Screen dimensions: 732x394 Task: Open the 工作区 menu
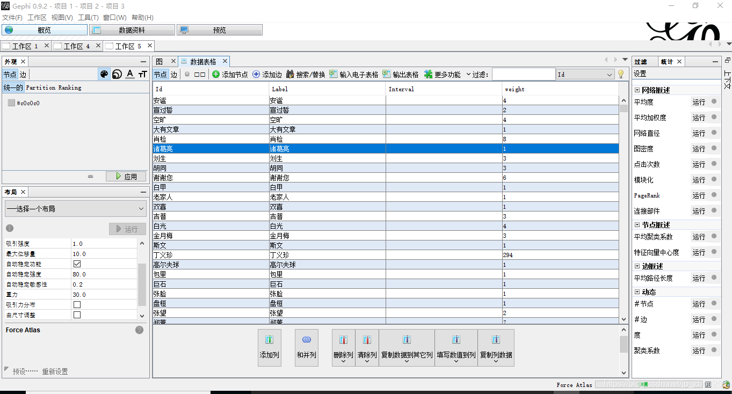coord(37,18)
